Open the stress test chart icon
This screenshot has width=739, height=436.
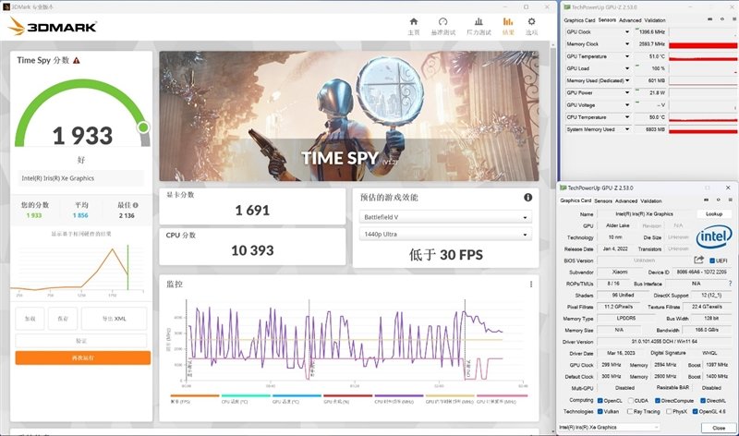click(x=479, y=21)
